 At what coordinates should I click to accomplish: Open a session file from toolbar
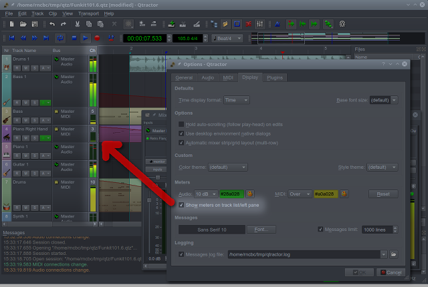23,24
